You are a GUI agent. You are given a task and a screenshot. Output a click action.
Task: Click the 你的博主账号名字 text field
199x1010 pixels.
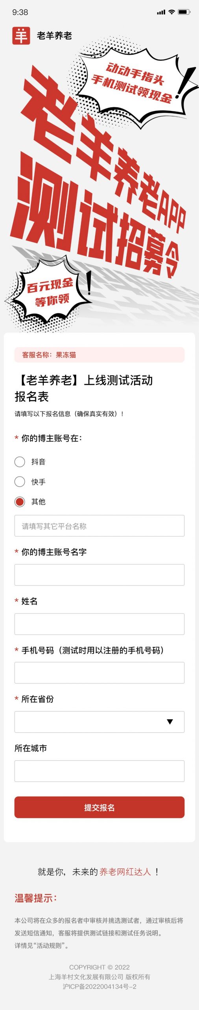(x=99, y=575)
